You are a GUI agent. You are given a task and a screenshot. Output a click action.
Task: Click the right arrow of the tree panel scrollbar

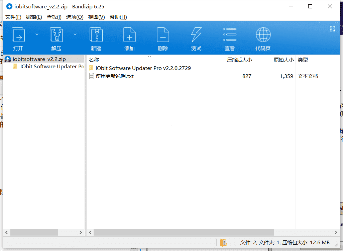coord(81,232)
